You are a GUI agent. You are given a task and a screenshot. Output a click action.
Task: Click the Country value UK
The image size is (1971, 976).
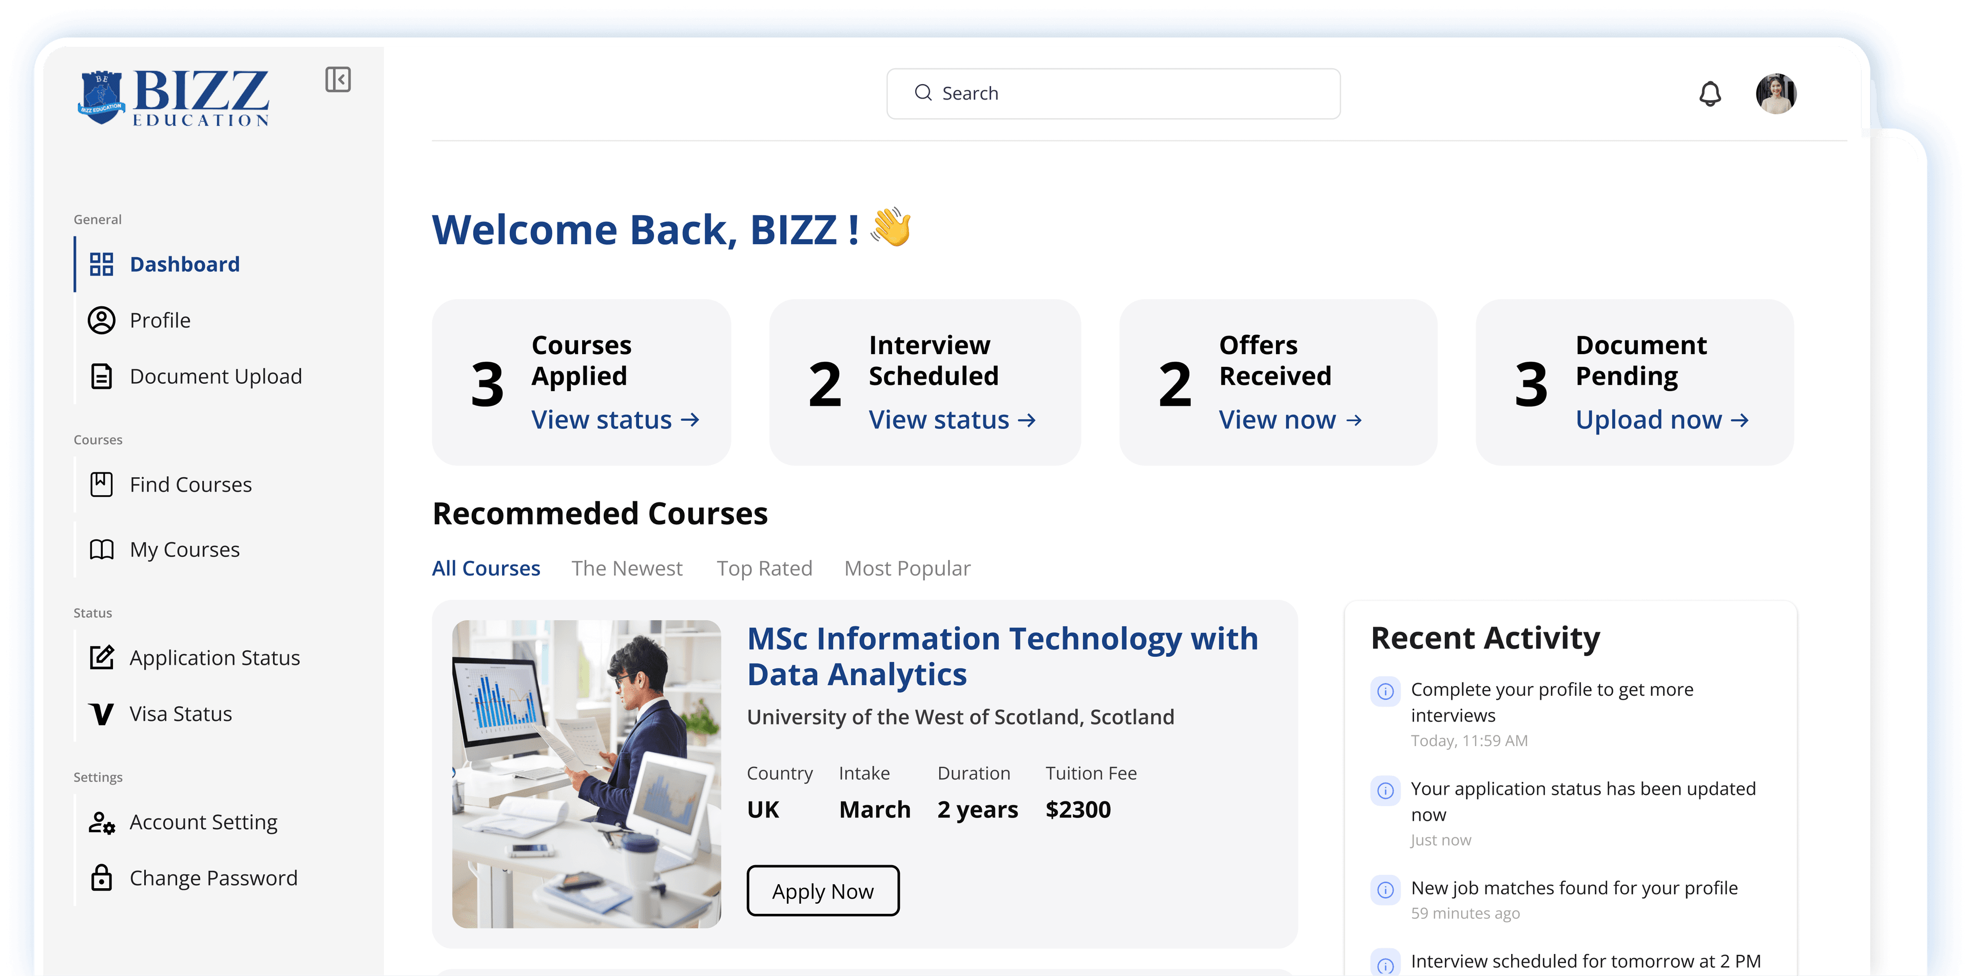tap(763, 809)
